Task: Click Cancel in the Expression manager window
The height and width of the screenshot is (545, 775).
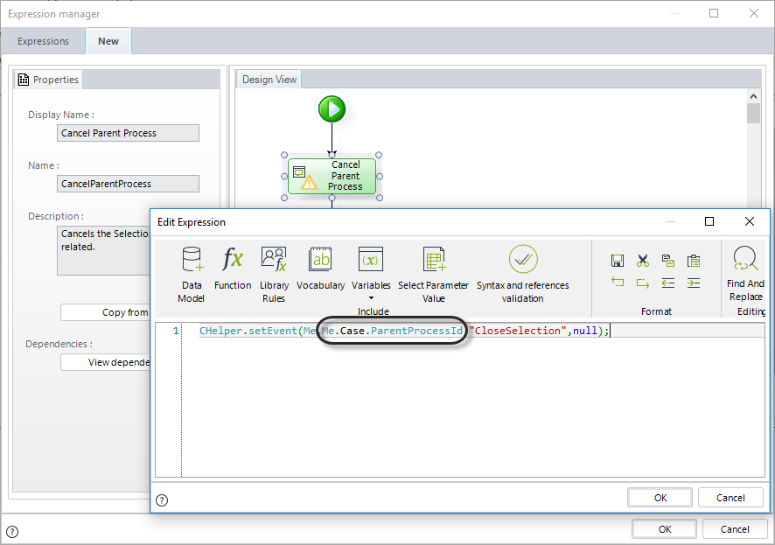Action: [735, 529]
